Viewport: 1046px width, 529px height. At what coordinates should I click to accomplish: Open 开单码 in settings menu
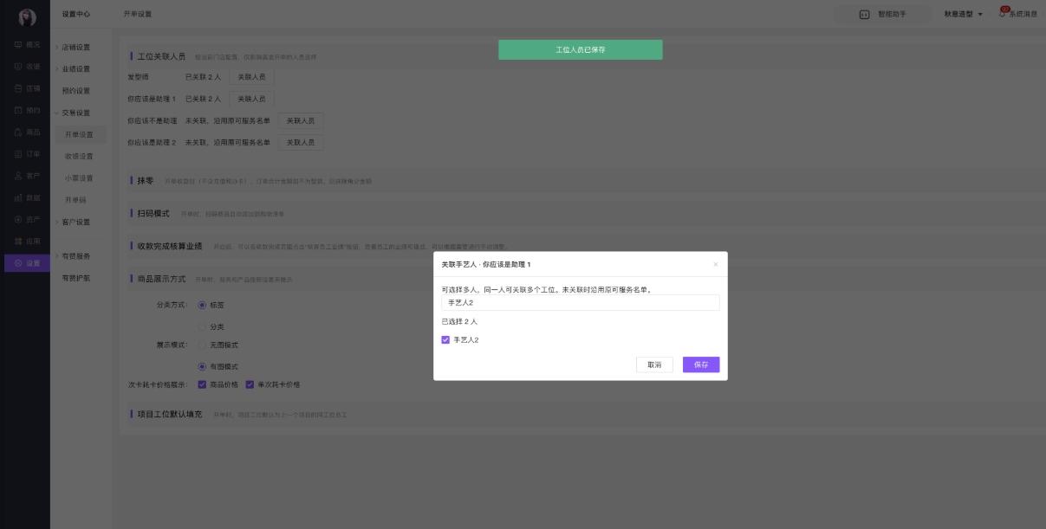click(x=75, y=200)
